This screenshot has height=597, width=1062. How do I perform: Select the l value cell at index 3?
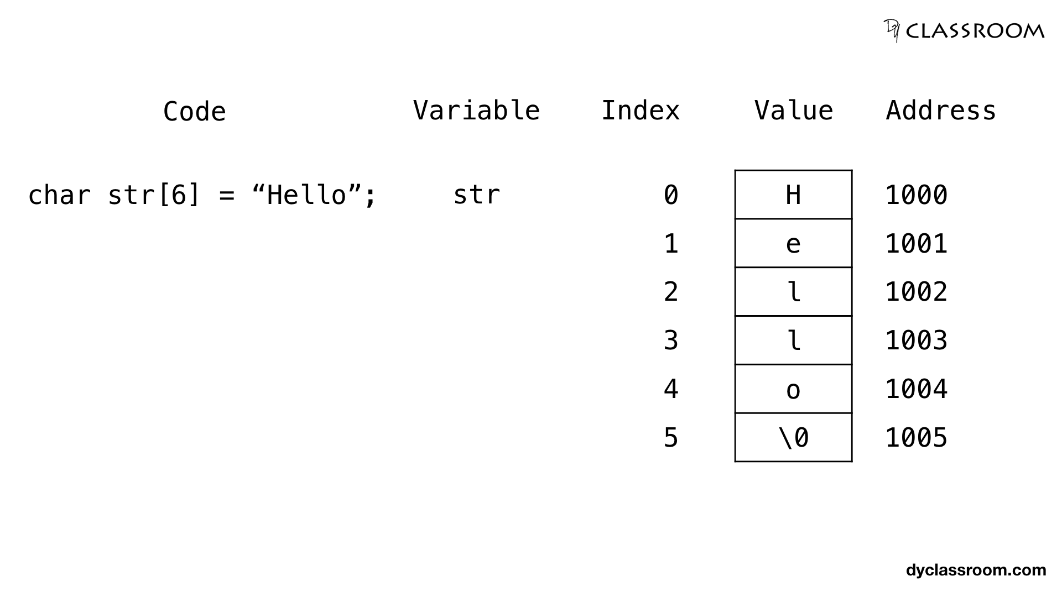tap(792, 339)
